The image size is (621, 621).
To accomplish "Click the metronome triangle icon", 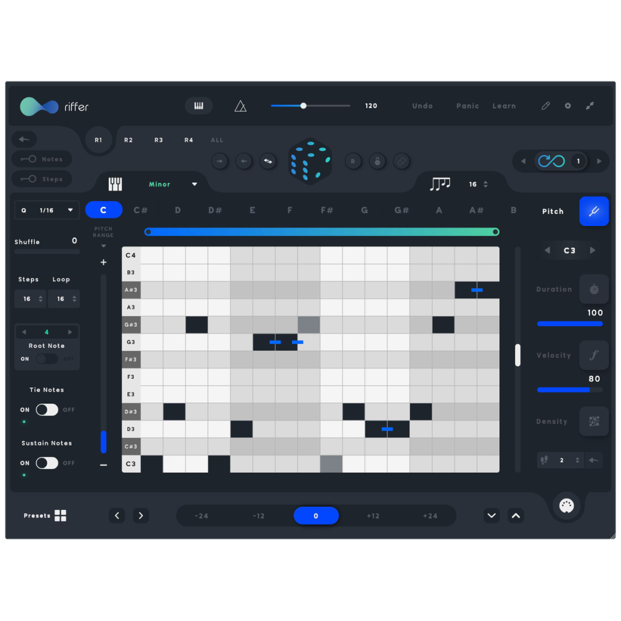I will [240, 106].
